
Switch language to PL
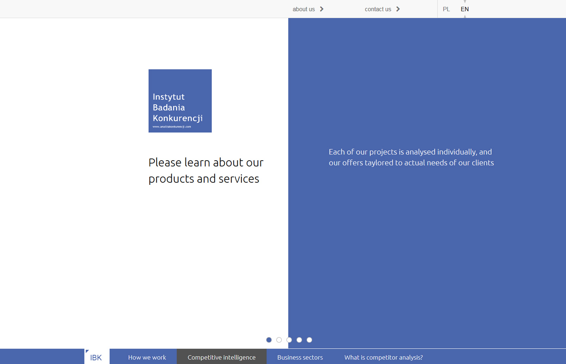point(446,9)
